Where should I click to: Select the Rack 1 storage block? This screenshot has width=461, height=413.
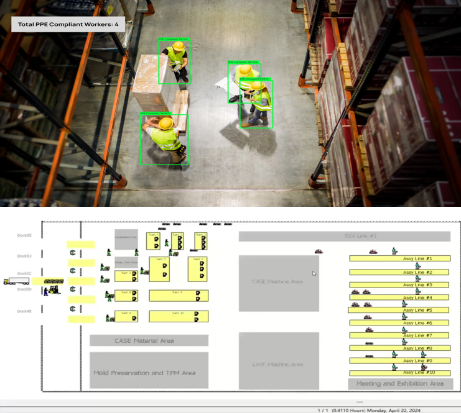coord(153,241)
